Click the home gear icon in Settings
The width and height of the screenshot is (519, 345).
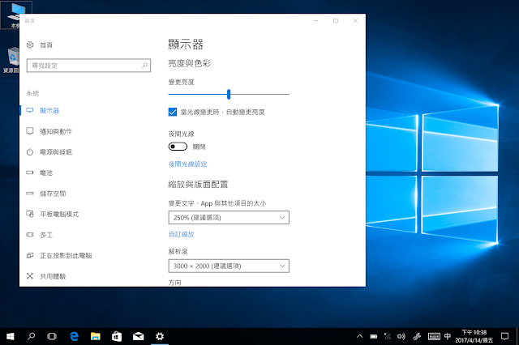point(30,45)
